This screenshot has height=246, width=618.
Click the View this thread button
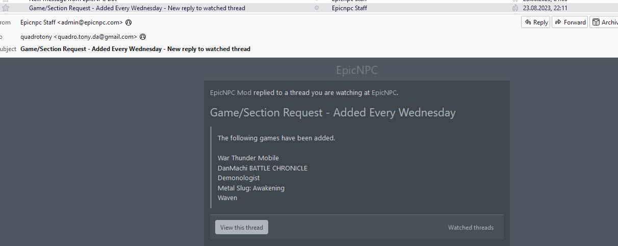[242, 228]
